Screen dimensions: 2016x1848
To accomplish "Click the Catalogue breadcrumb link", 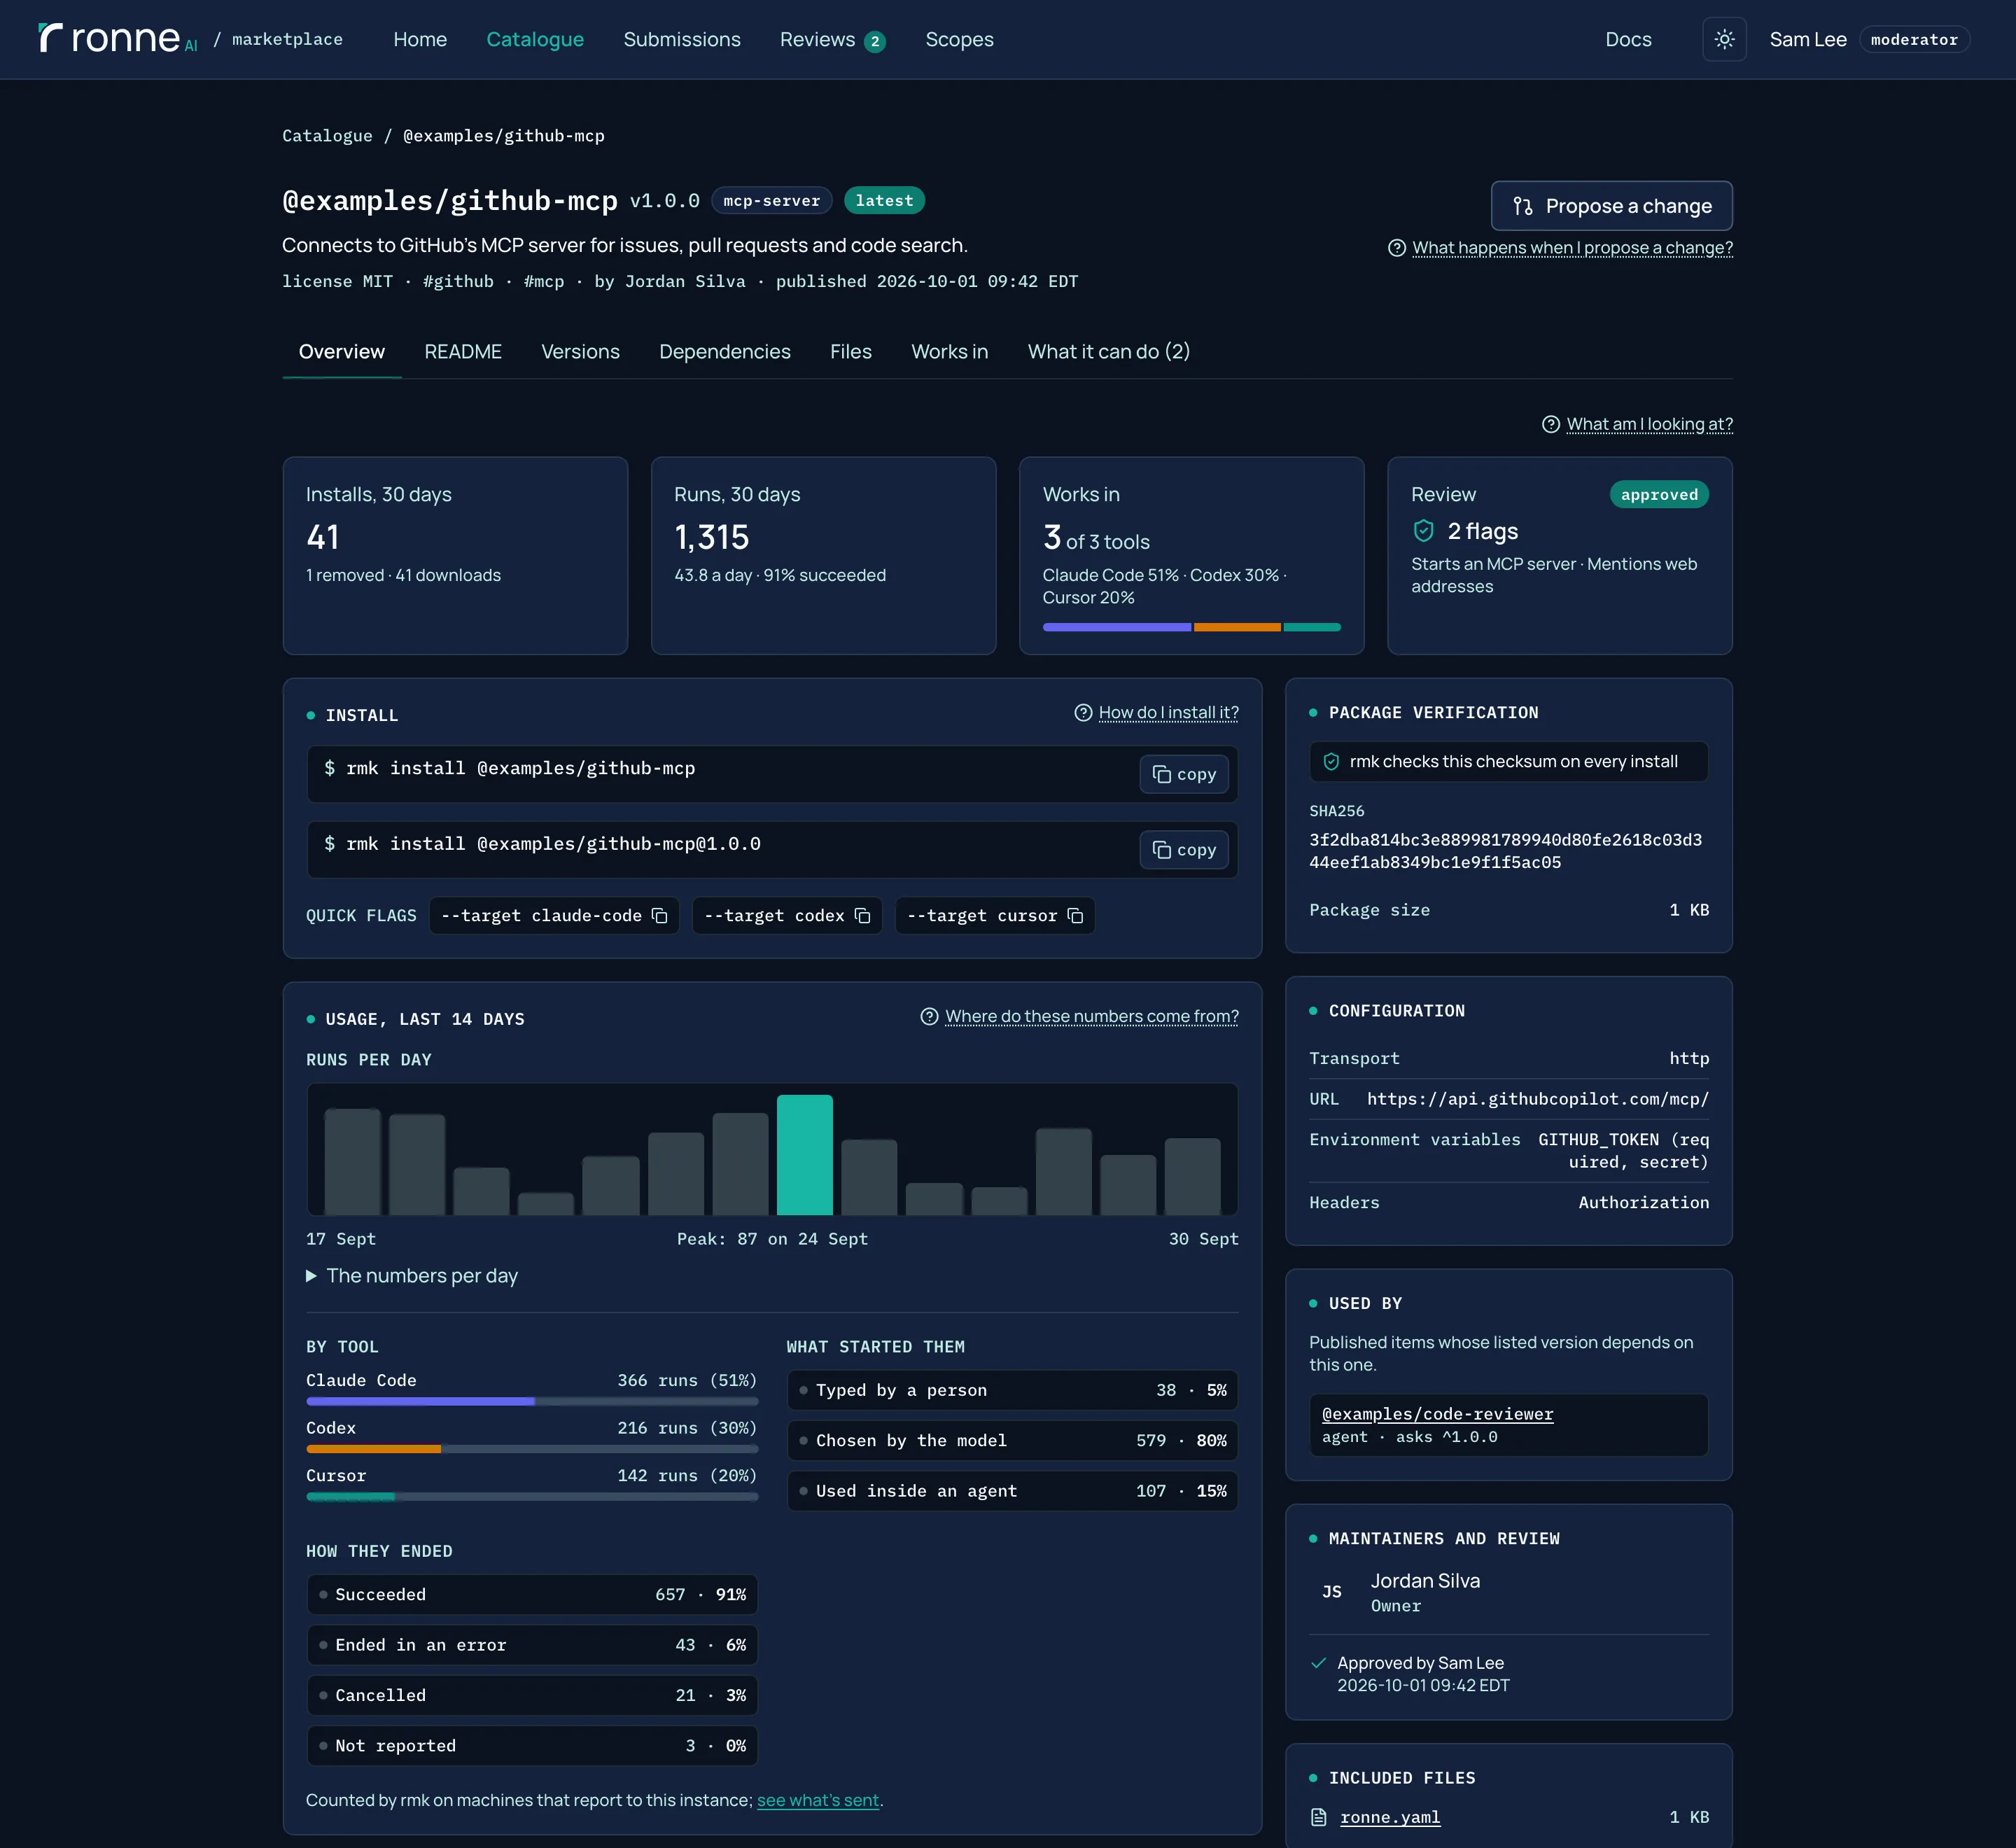I will click(x=327, y=136).
